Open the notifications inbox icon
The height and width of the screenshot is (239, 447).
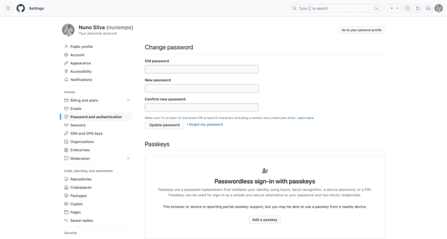pos(428,8)
